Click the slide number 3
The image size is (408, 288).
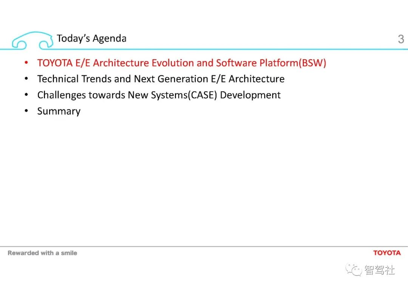coord(401,39)
